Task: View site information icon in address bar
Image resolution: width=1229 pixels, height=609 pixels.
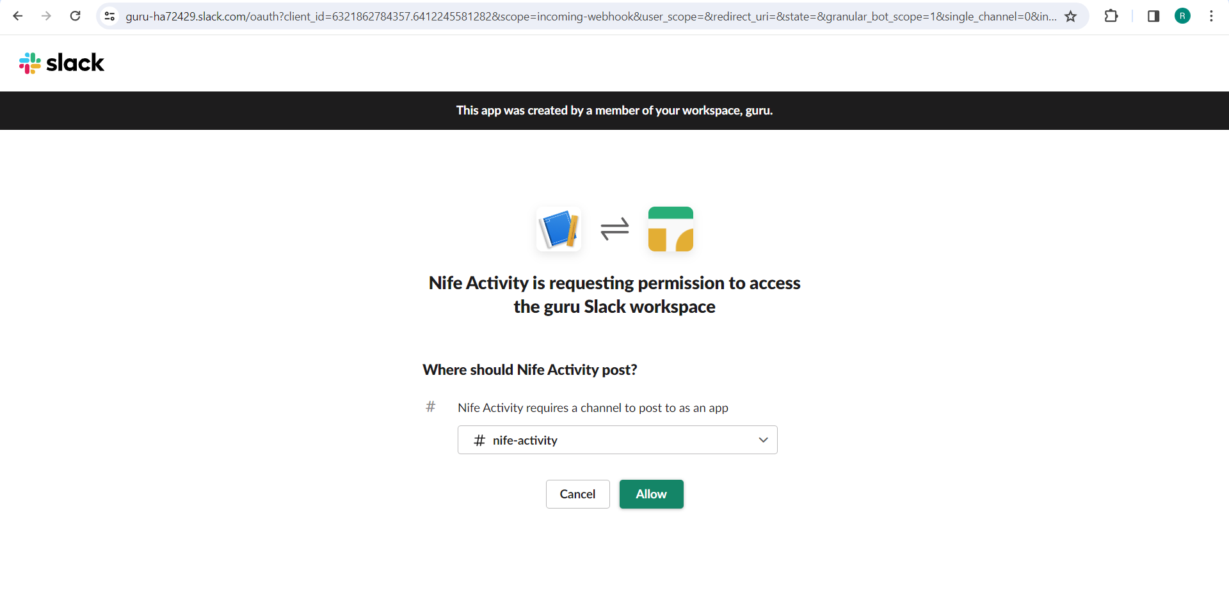Action: [110, 16]
